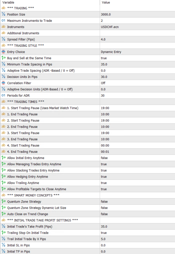Viewport: 175px width, 254px height.
Task: Click the boolean icon for Auto Close on Trend Change
Action: point(3,214)
